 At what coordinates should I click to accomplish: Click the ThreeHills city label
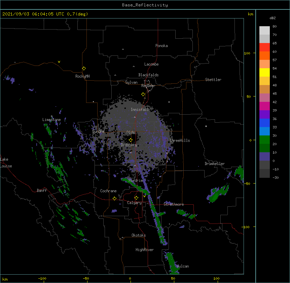coord(180,140)
